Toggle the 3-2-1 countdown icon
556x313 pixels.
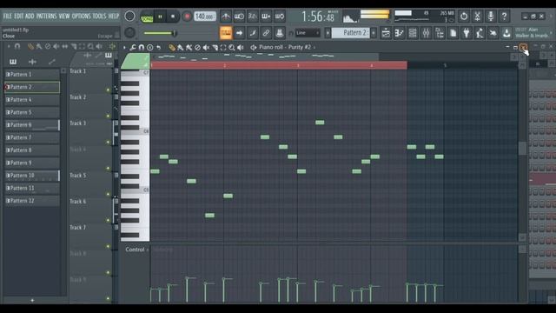253,17
